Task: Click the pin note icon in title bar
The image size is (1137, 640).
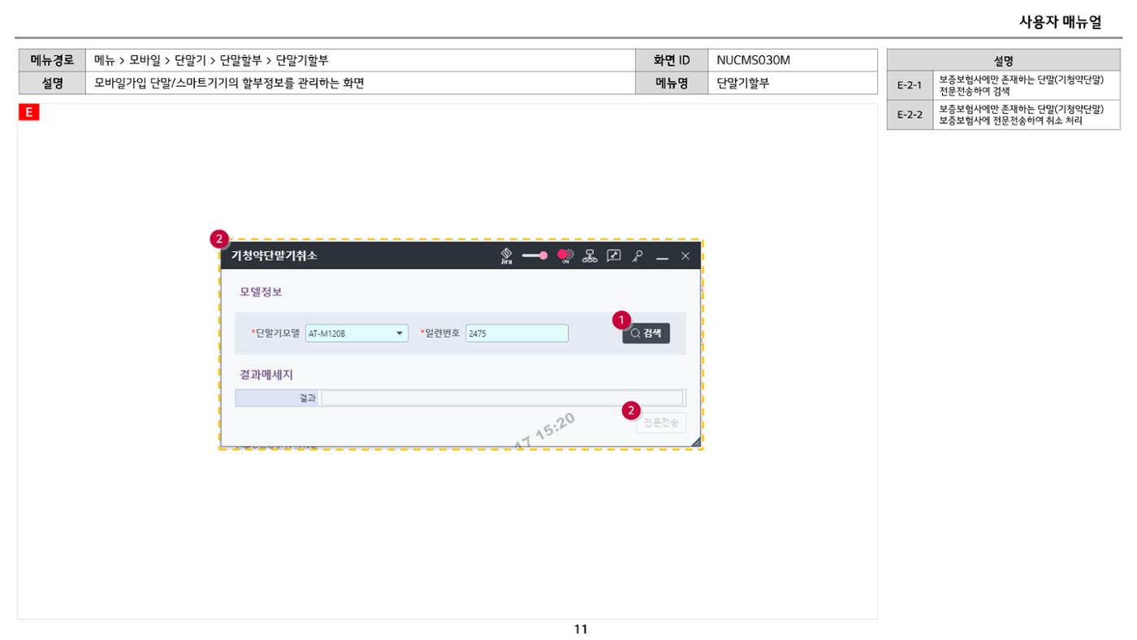Action: point(614,256)
